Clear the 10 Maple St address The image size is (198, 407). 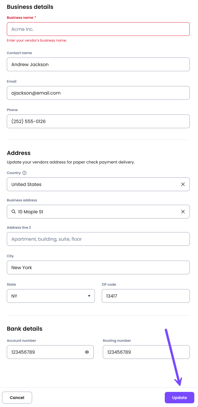point(183,212)
